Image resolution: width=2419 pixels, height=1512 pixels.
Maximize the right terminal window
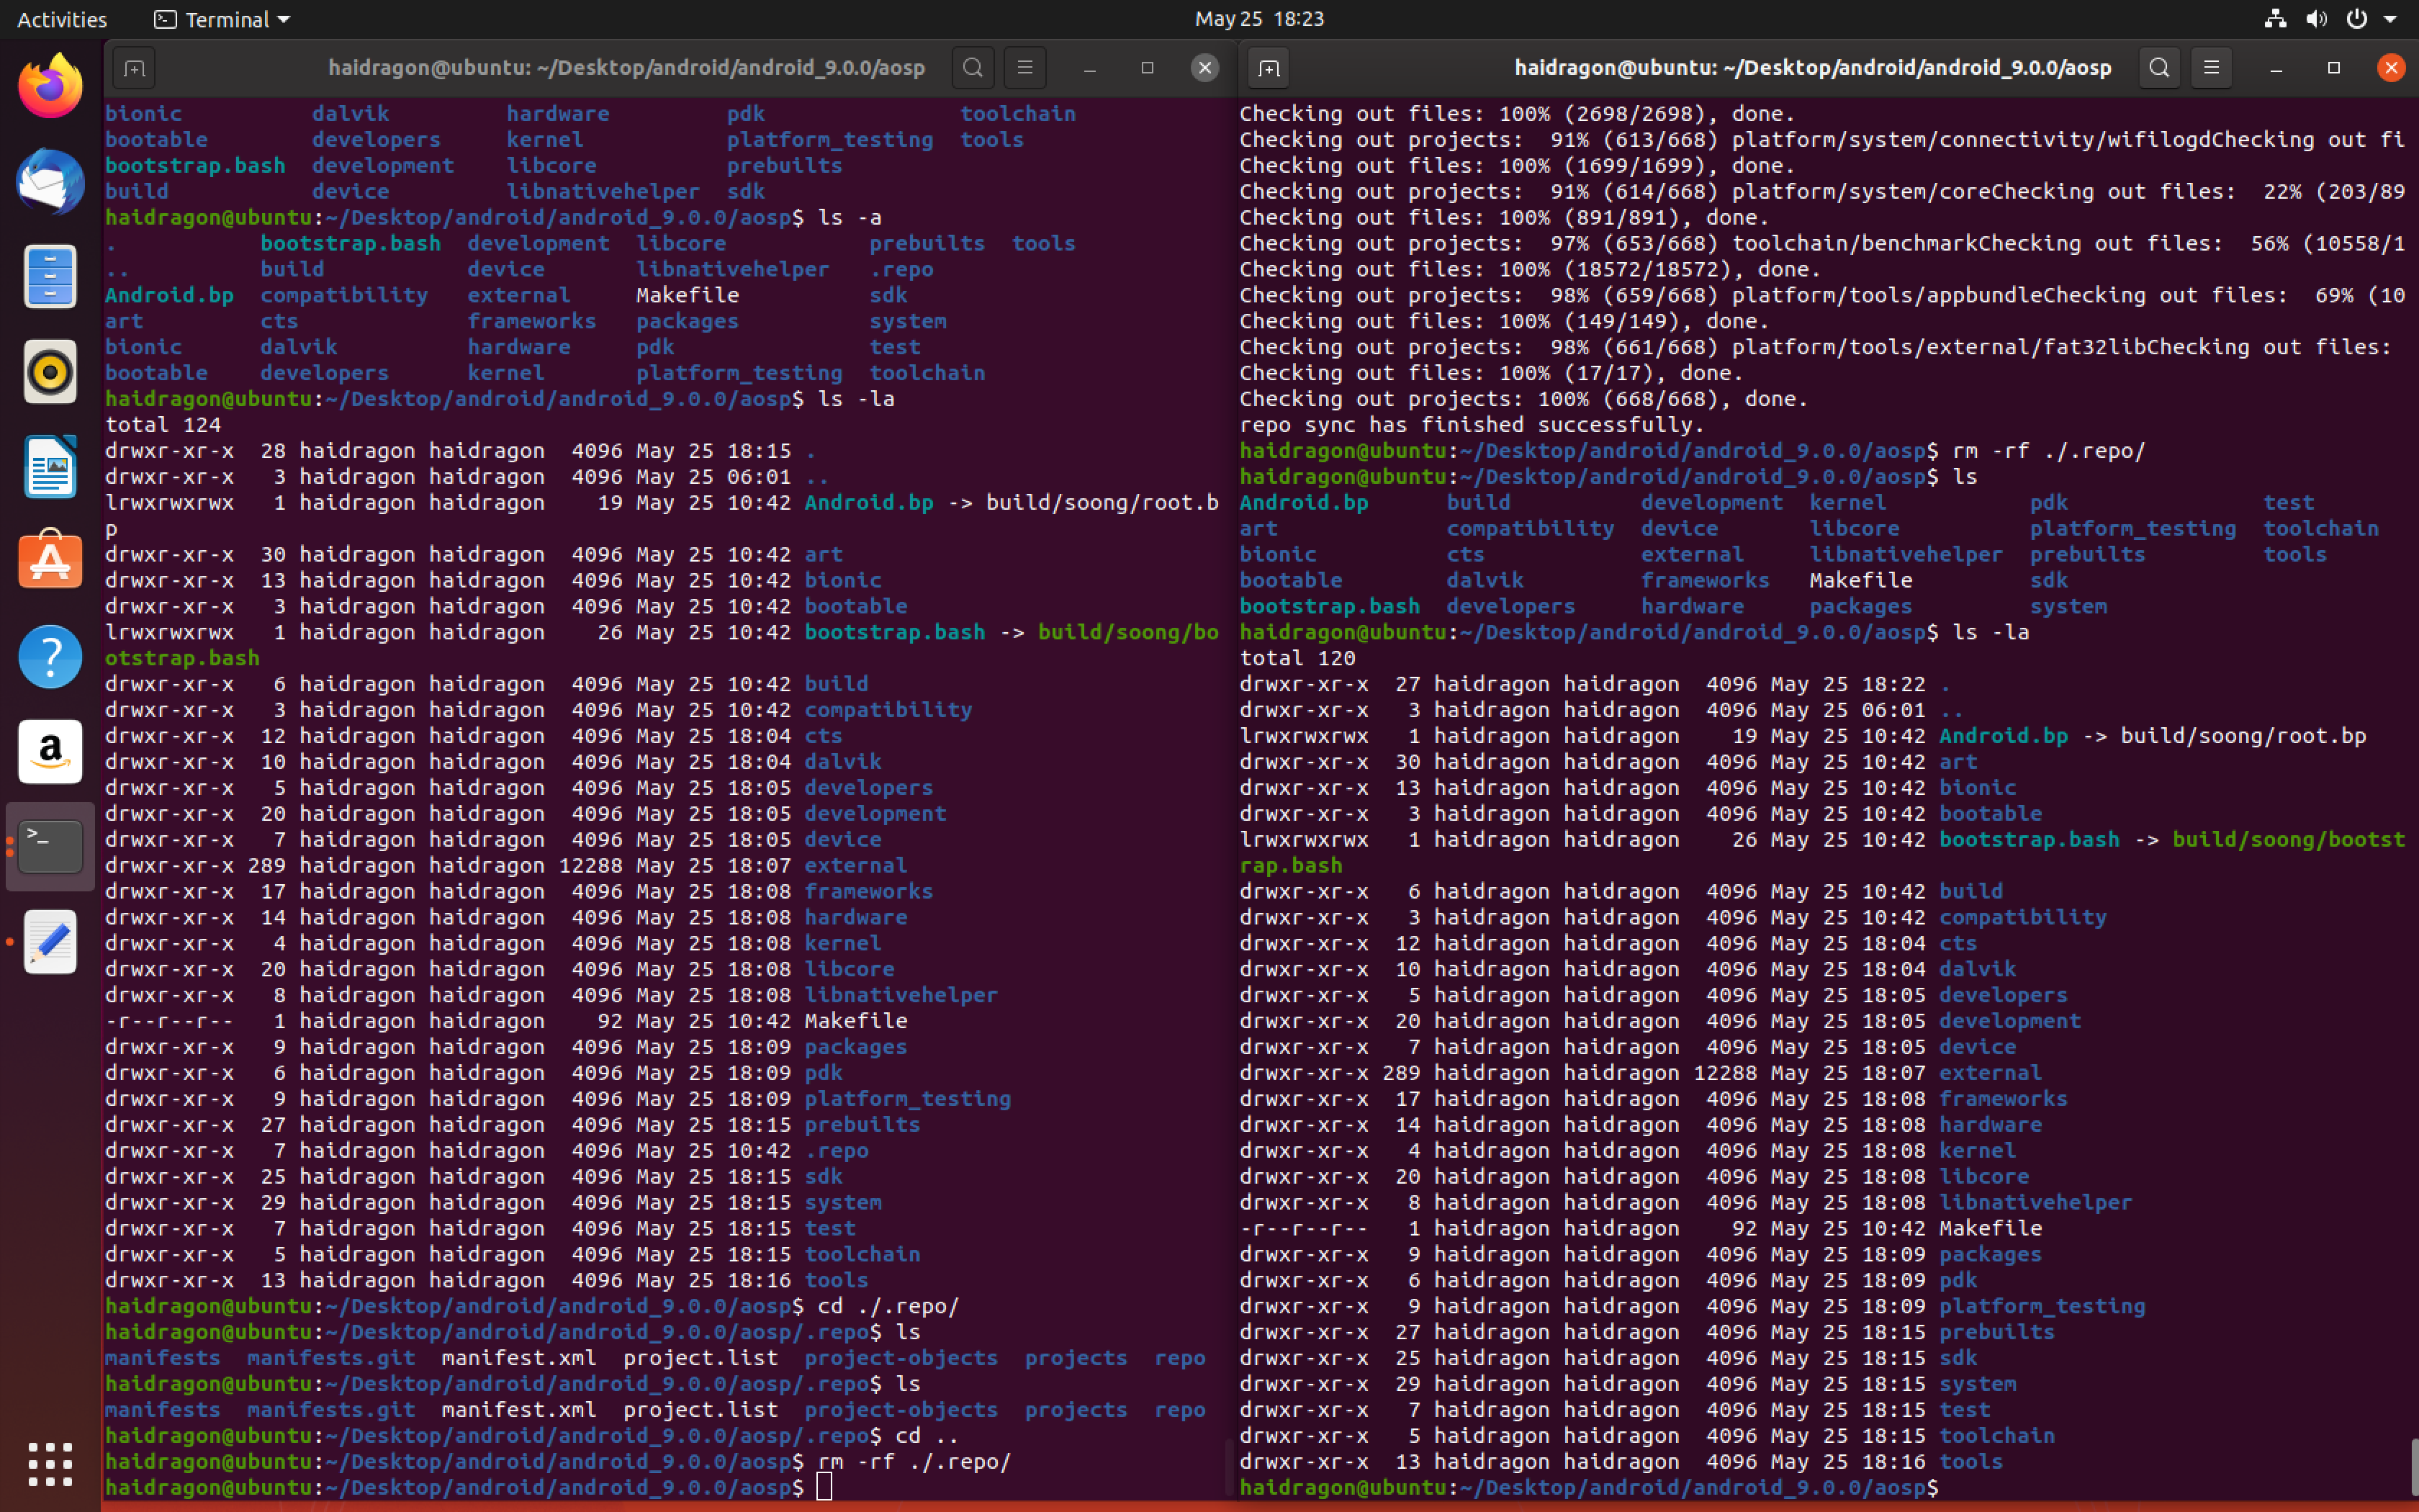click(2334, 68)
